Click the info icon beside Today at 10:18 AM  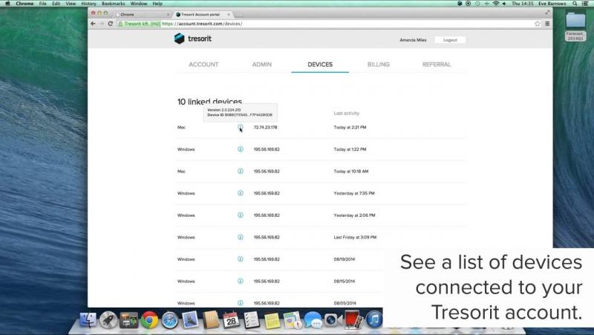click(240, 171)
